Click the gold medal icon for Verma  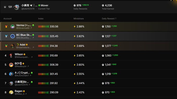(6, 26)
